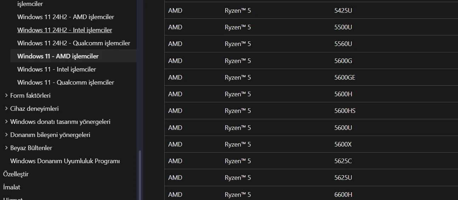This screenshot has height=200, width=458.
Task: Open the İmalat item
Action: click(x=12, y=187)
